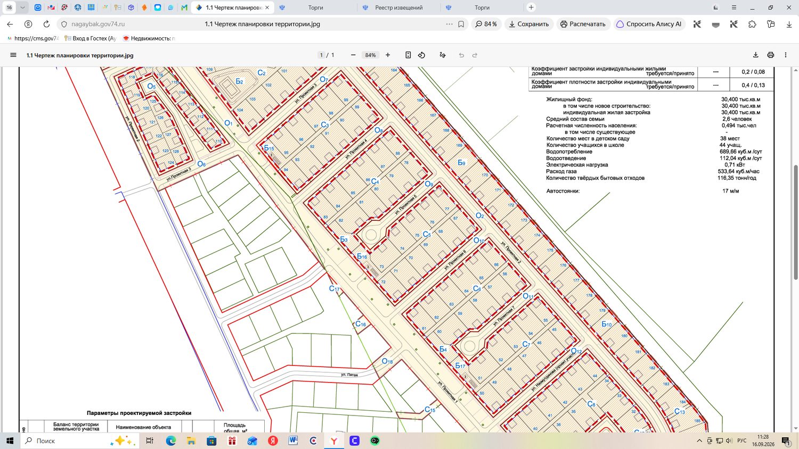
Task: Rotate the document with the rotate icon
Action: click(x=421, y=55)
